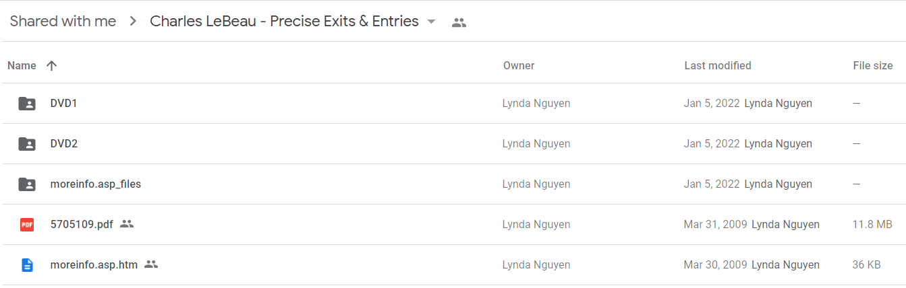Click shared people icon beside 5705109.pdf
Image resolution: width=906 pixels, height=288 pixels.
click(x=127, y=224)
